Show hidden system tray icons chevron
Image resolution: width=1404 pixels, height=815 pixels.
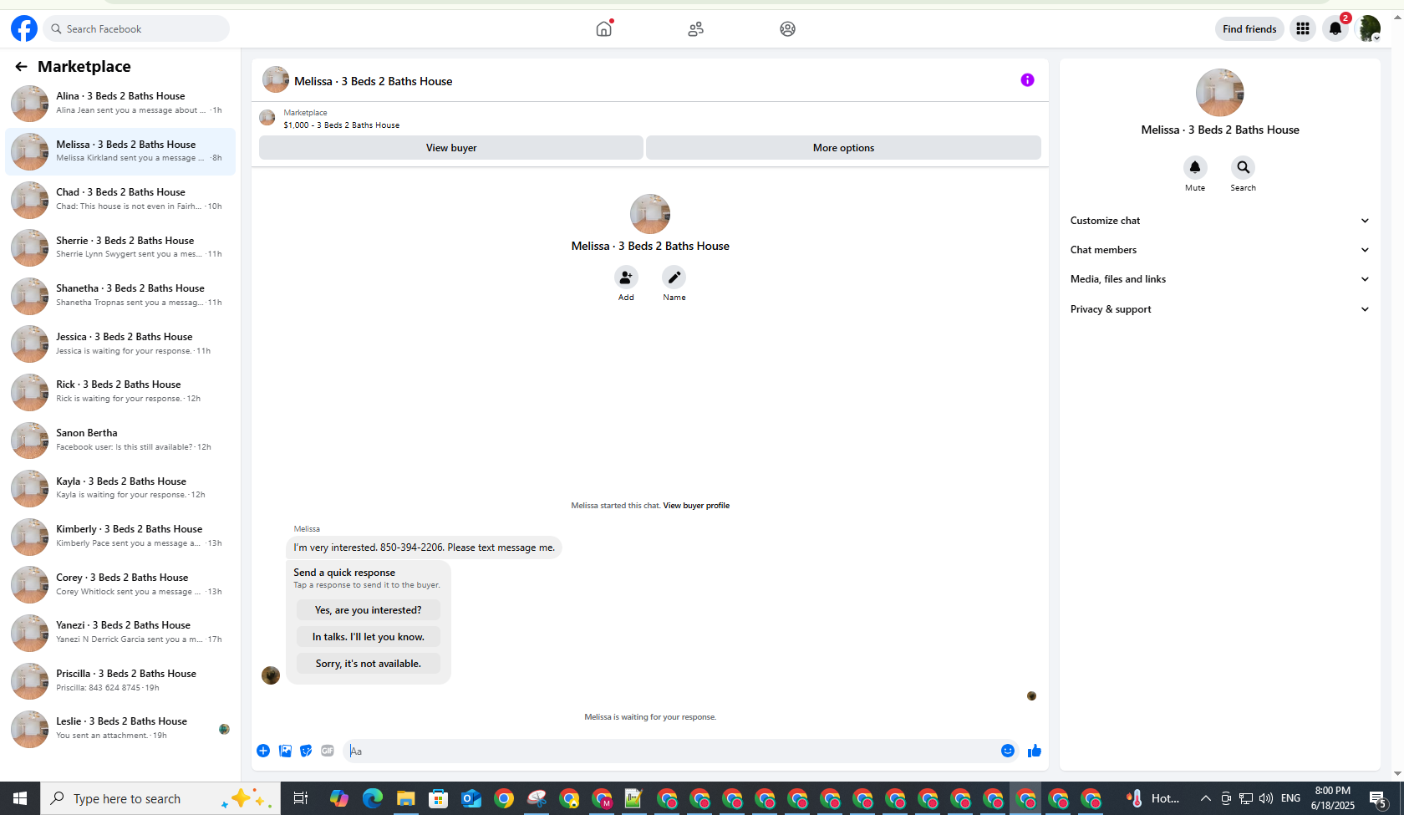click(1205, 798)
